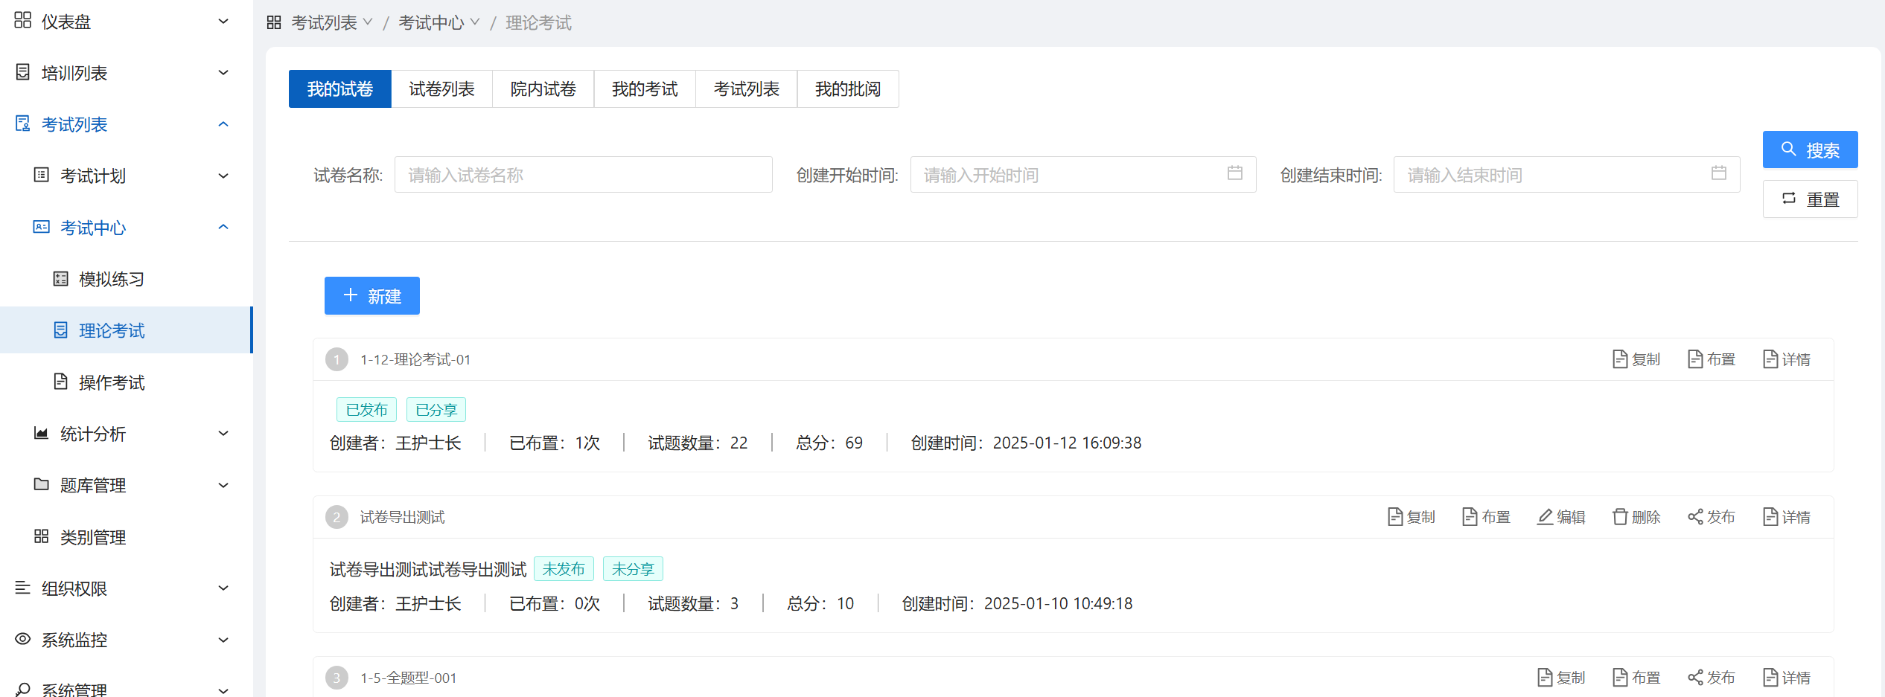Screen dimensions: 1885x697
Task: Click 布置 assign icon for 1-12-理论考试-01
Action: [x=1711, y=359]
